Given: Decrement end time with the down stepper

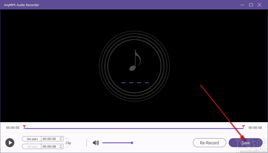Looking at the screenshot, I should click(60, 147).
